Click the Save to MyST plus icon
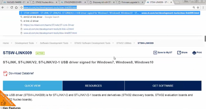 pyautogui.click(x=155, y=52)
